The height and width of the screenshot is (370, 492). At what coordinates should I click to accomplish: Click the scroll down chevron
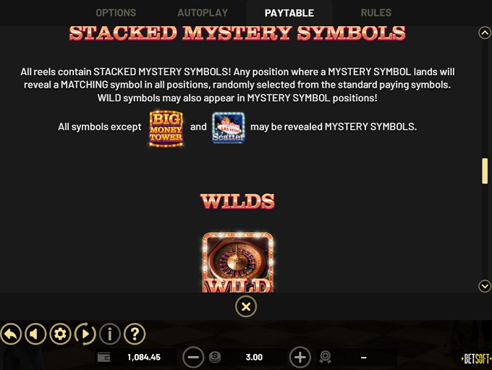(485, 286)
